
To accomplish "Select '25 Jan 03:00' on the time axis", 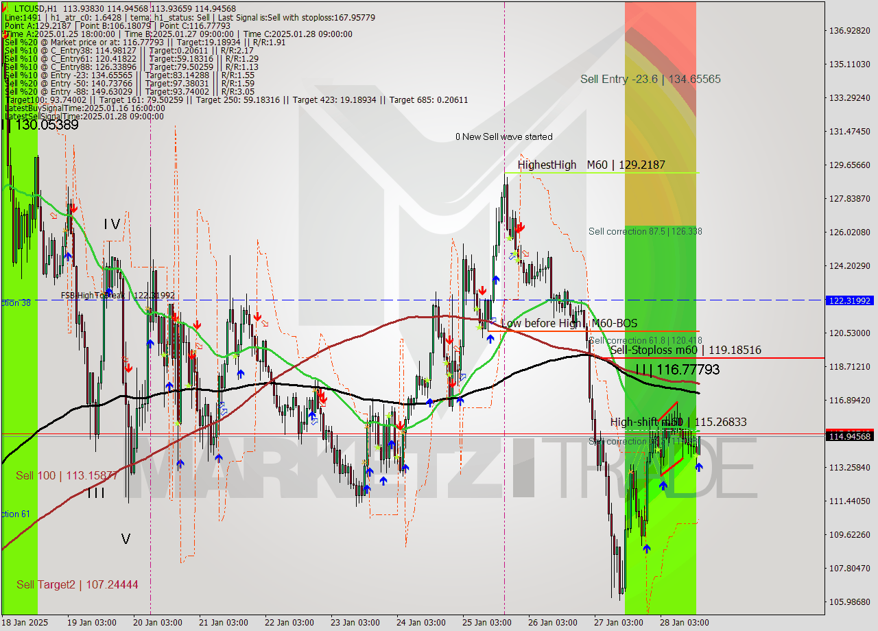I will [487, 622].
